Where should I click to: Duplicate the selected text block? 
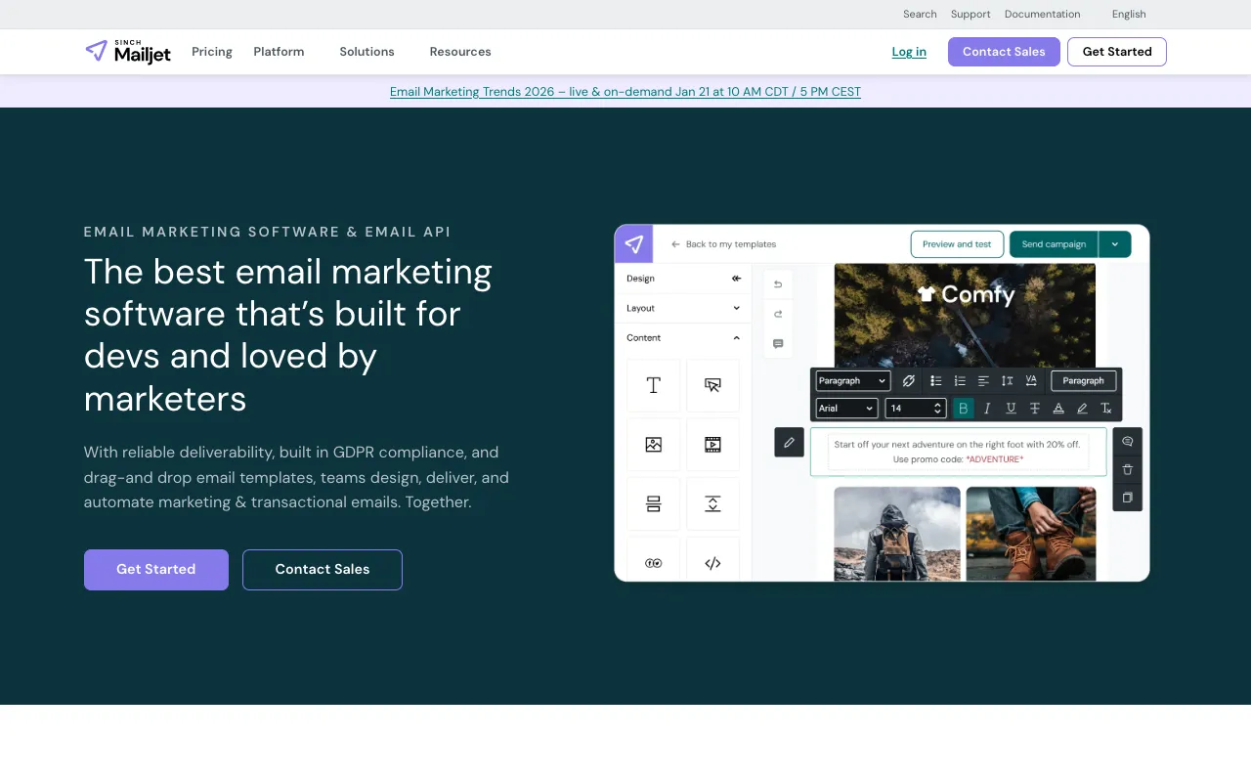tap(1127, 499)
